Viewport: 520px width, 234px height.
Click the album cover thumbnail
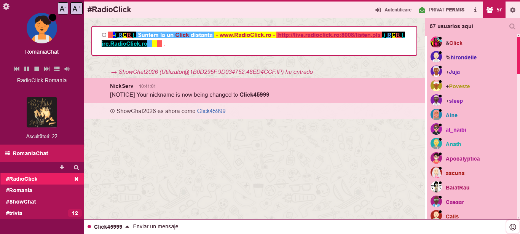coord(42,112)
